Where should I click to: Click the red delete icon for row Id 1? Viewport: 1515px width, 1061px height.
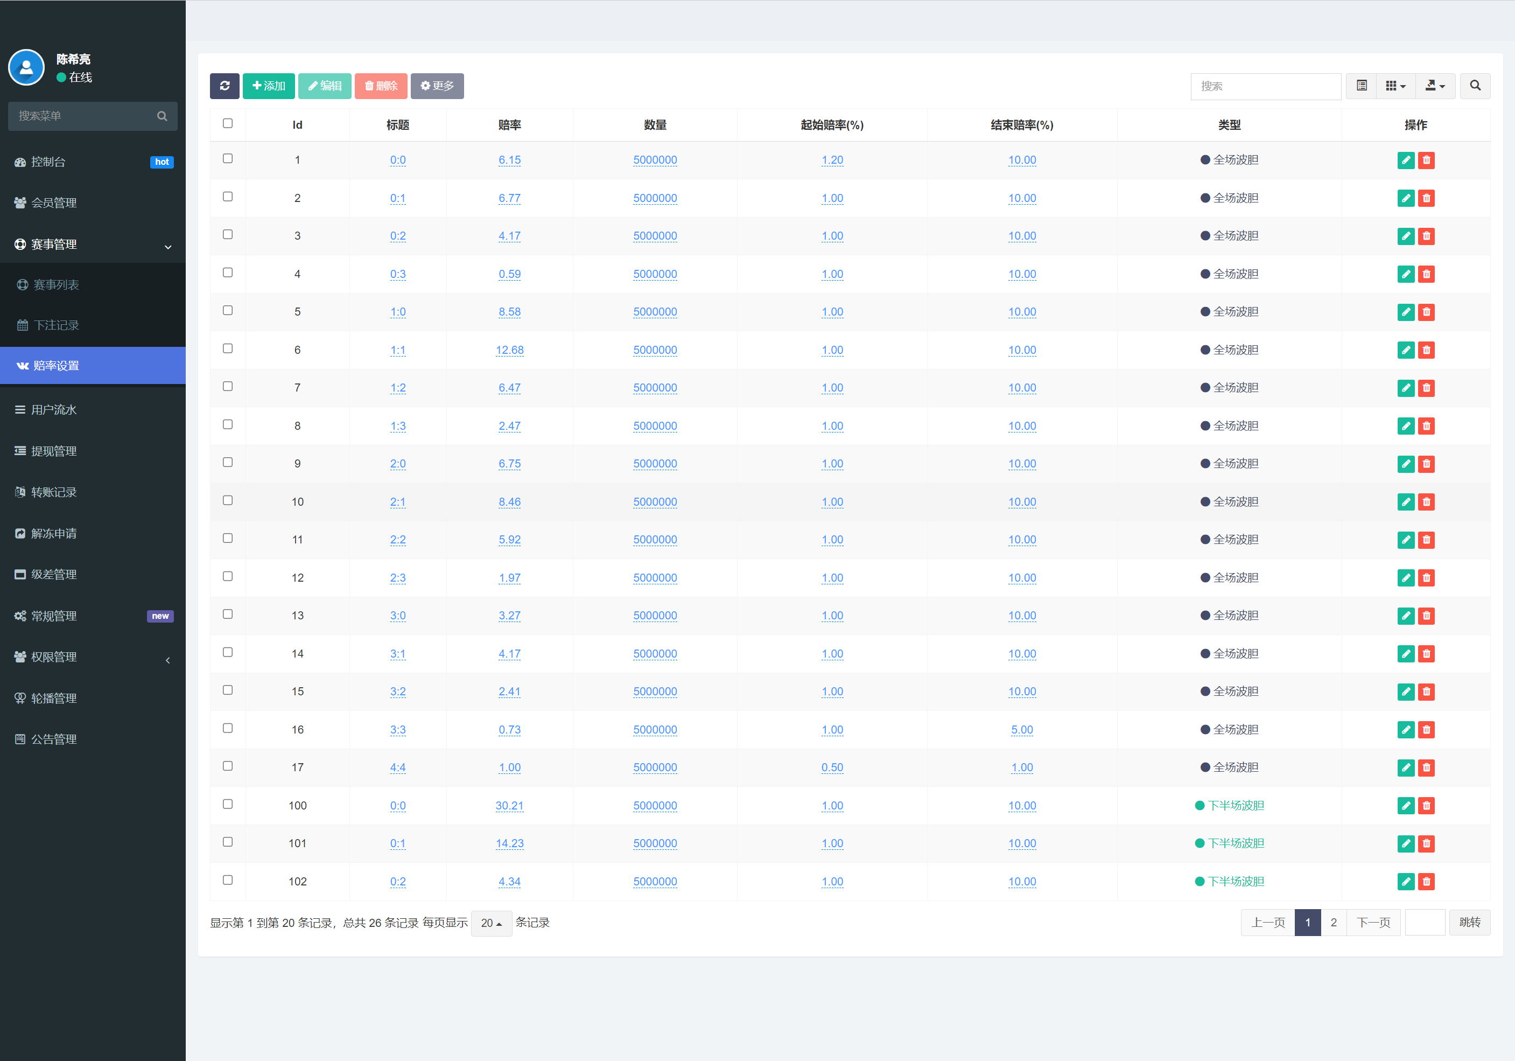click(1426, 160)
